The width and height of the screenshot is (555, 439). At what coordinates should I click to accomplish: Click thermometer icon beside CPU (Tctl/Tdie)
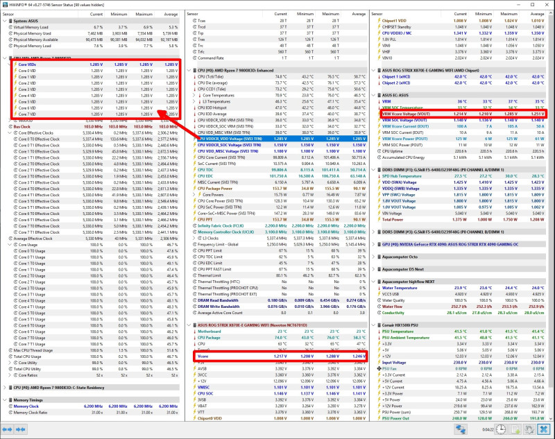point(195,76)
